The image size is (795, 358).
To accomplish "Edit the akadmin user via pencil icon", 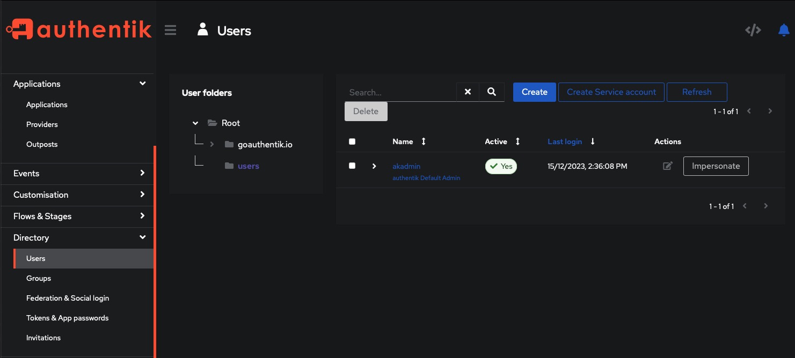I will (667, 166).
